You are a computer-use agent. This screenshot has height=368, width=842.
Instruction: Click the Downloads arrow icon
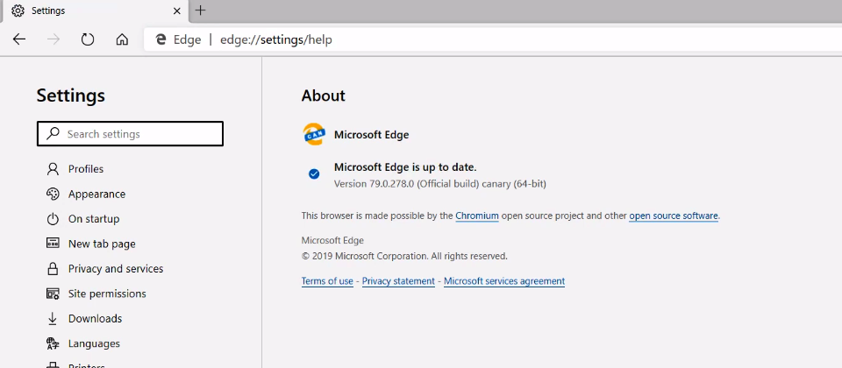[53, 319]
